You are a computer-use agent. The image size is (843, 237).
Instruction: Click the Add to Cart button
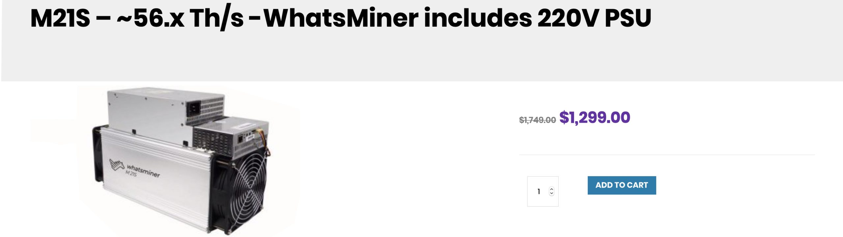621,185
